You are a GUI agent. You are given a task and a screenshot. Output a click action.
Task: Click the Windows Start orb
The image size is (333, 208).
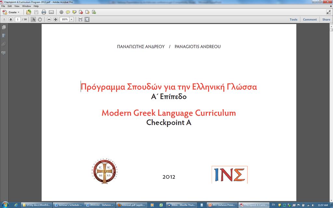pos(5,205)
